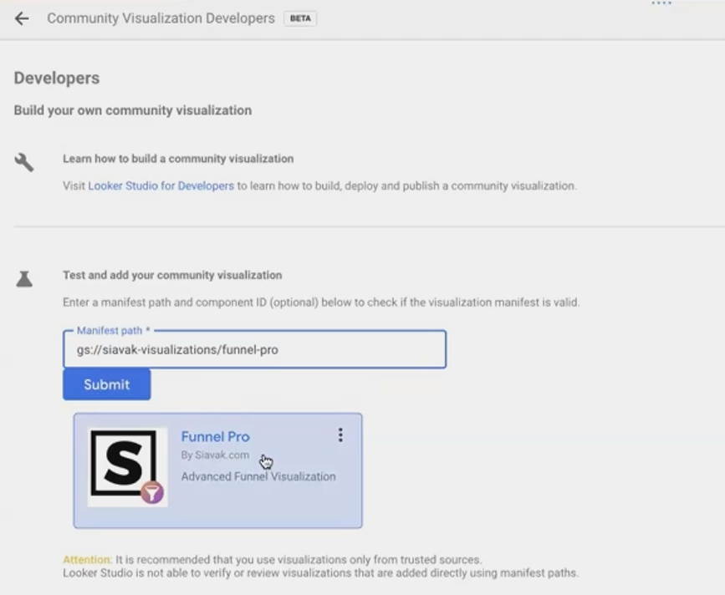Click the 'By Siavak.com' author text
This screenshot has width=725, height=595.
pos(215,455)
